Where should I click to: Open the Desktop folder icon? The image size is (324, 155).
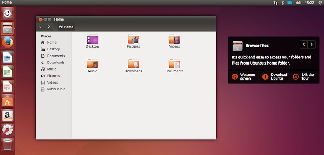[x=93, y=39]
